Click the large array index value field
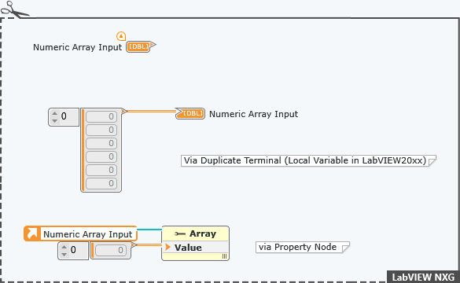460x283 pixels. pos(68,116)
